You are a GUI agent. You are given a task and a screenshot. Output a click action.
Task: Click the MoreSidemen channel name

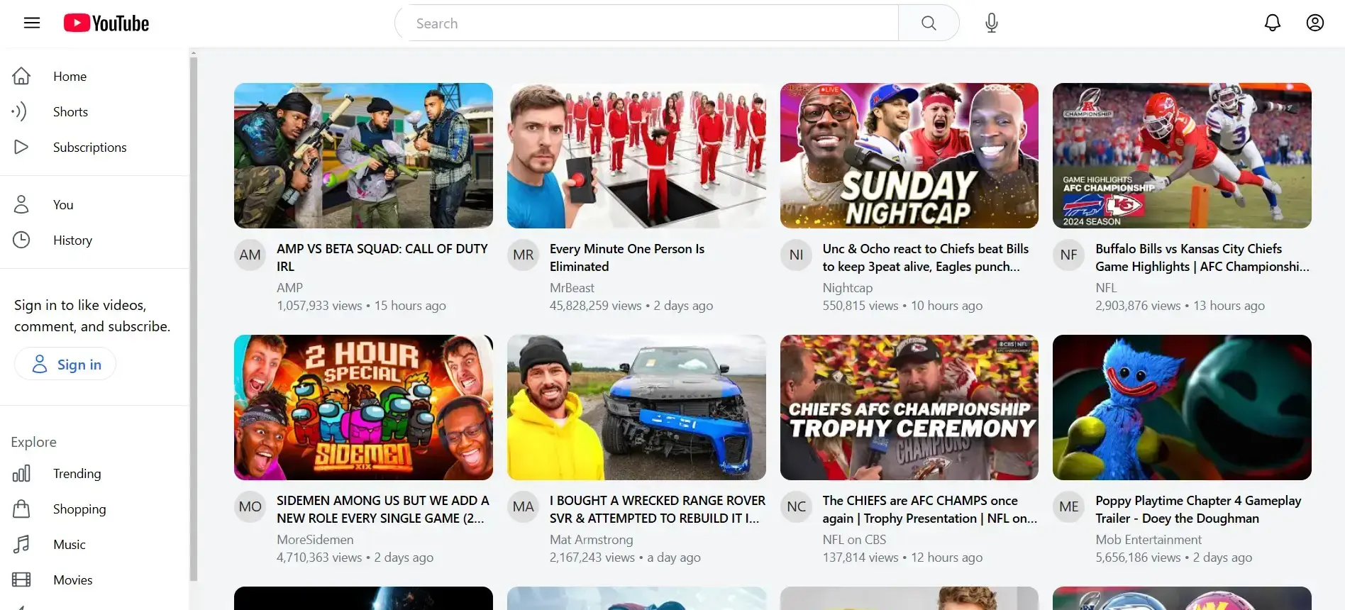coord(315,540)
